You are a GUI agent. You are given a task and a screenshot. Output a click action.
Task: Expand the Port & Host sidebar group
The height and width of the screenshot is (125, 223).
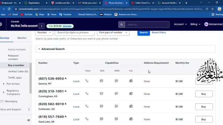tap(3, 84)
